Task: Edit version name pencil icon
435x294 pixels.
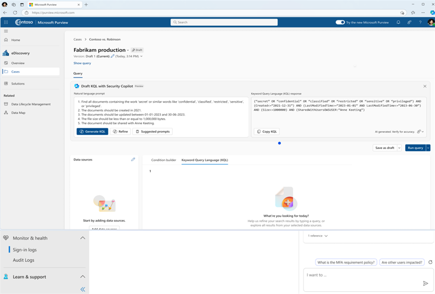Action: [112, 56]
